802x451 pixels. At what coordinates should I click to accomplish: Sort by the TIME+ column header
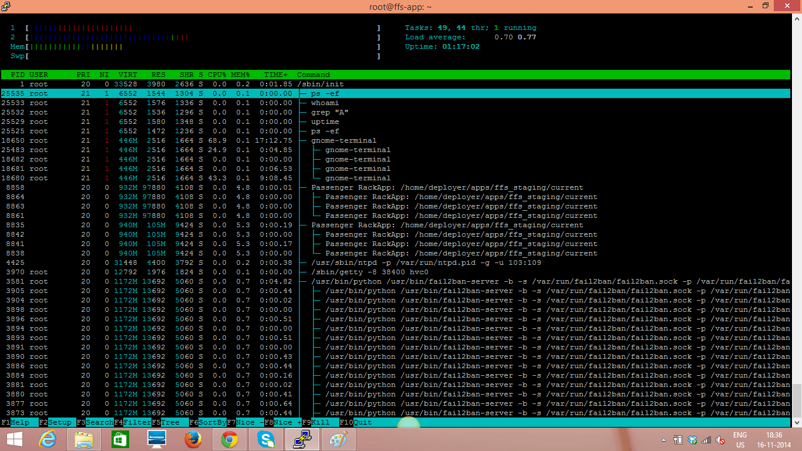coord(276,75)
